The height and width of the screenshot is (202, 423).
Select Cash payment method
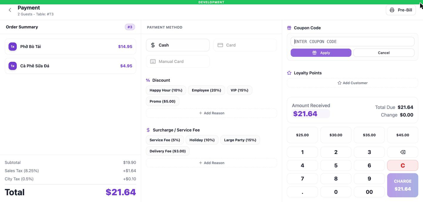[x=178, y=45]
